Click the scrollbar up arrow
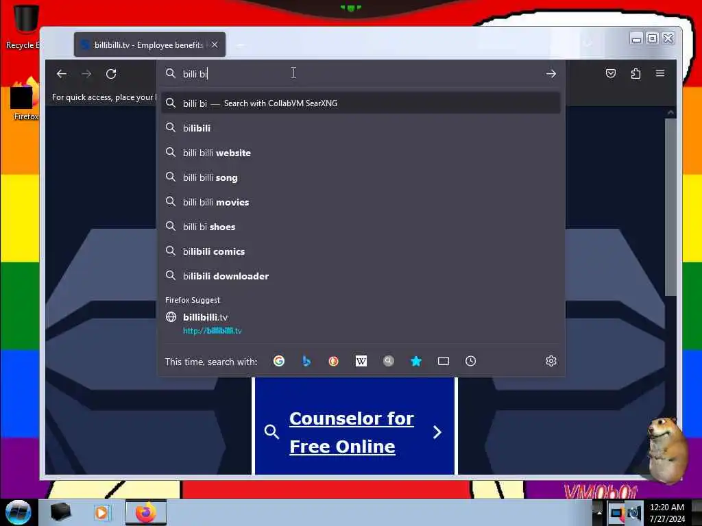Viewport: 702px width, 526px height. click(670, 112)
